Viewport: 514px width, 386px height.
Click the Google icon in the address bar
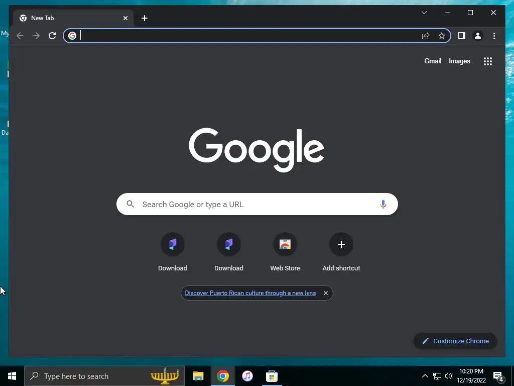click(72, 36)
